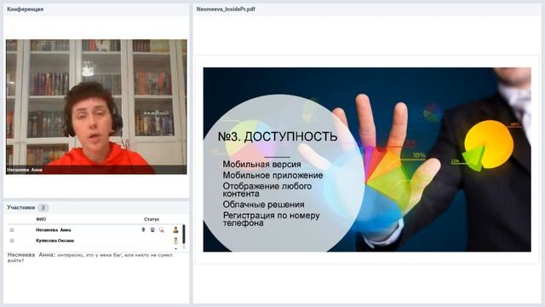Click slide text Регистрация по номеру телефона
Screen dimensions: 545x307
(271, 219)
